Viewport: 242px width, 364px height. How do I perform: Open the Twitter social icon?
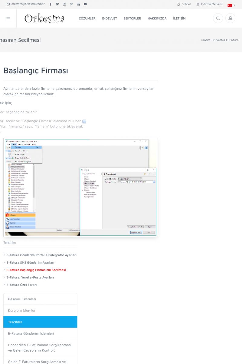click(x=57, y=4)
